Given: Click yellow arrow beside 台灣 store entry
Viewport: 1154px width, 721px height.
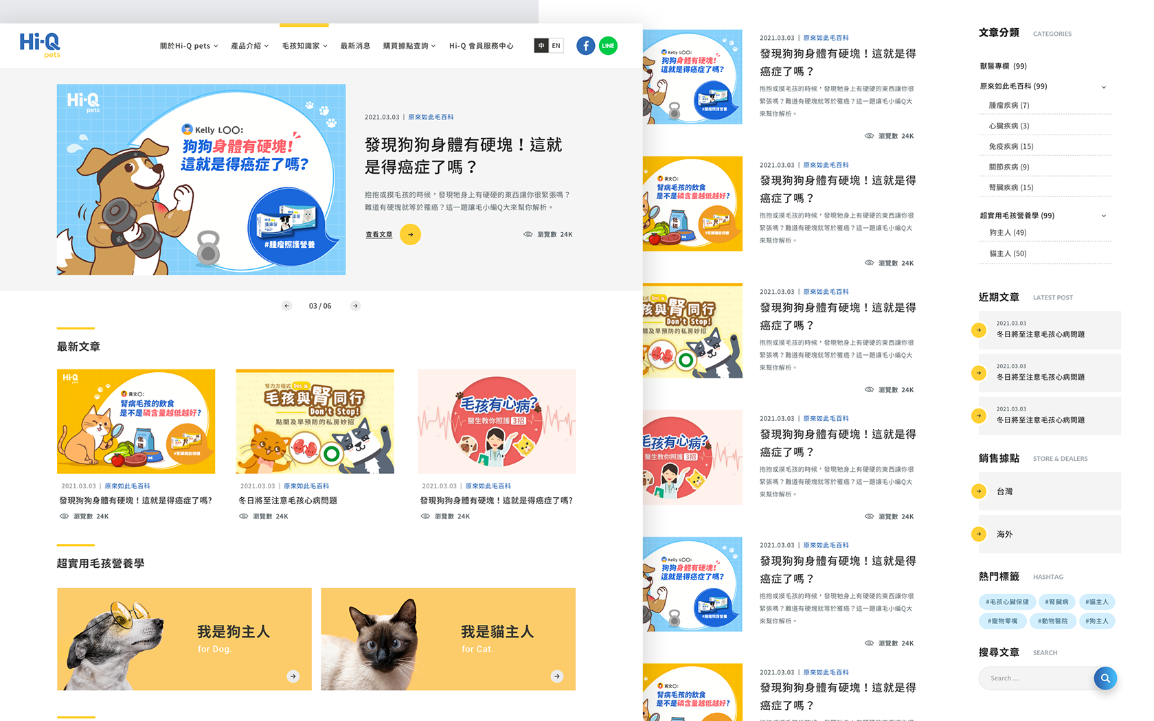Looking at the screenshot, I should (979, 491).
